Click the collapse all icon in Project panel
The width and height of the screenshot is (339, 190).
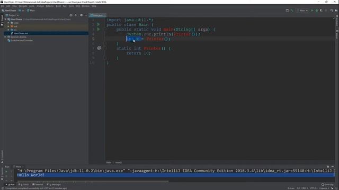pyautogui.click(x=76, y=15)
